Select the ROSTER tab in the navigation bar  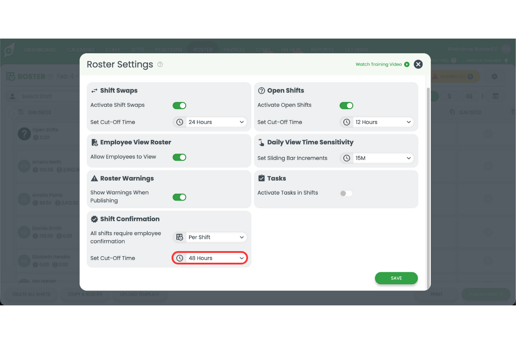(203, 49)
